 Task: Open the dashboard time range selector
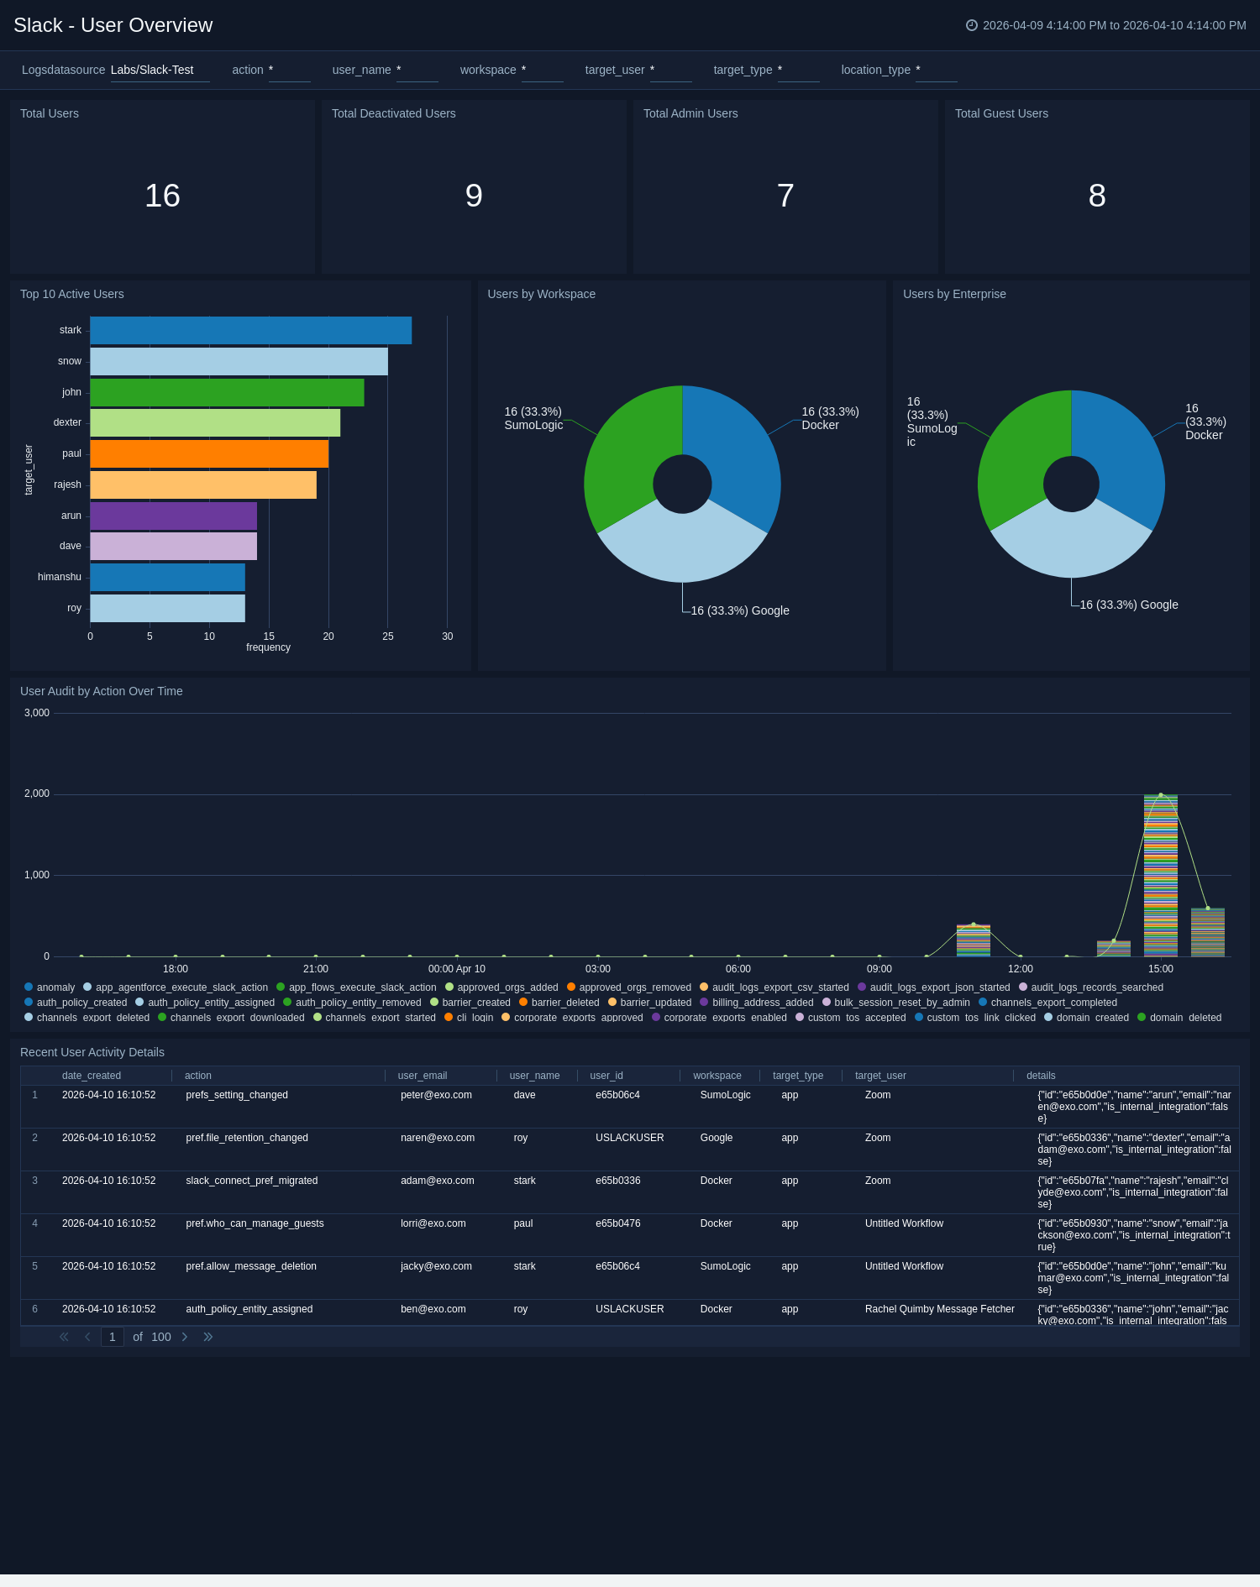(x=1114, y=25)
